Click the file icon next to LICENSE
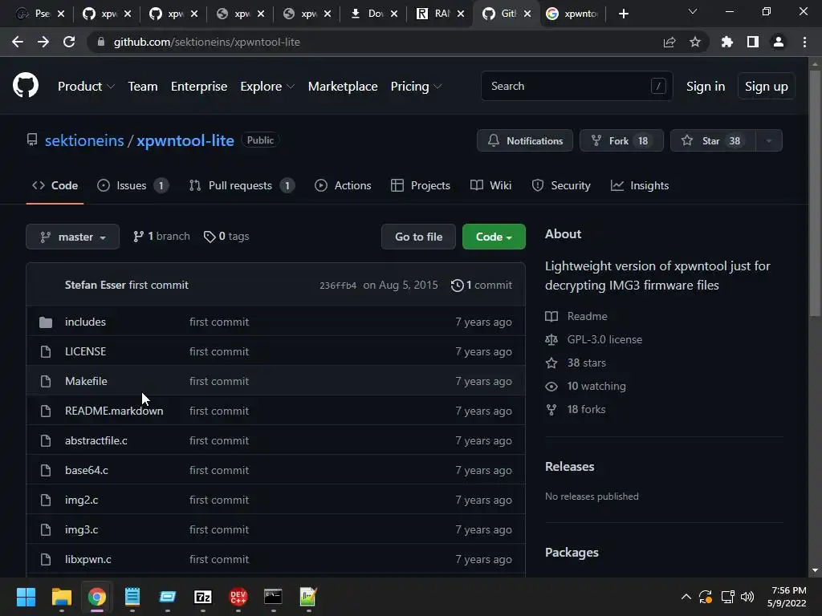This screenshot has width=822, height=616. pyautogui.click(x=46, y=351)
